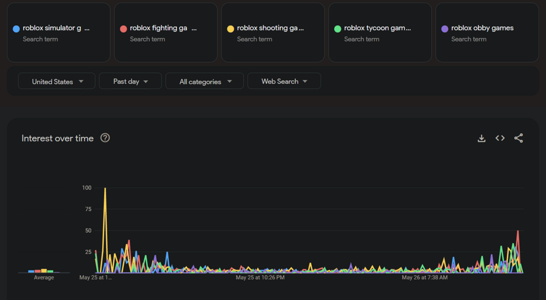
Task: Click the purple dot for roblox obby
Action: click(x=445, y=29)
